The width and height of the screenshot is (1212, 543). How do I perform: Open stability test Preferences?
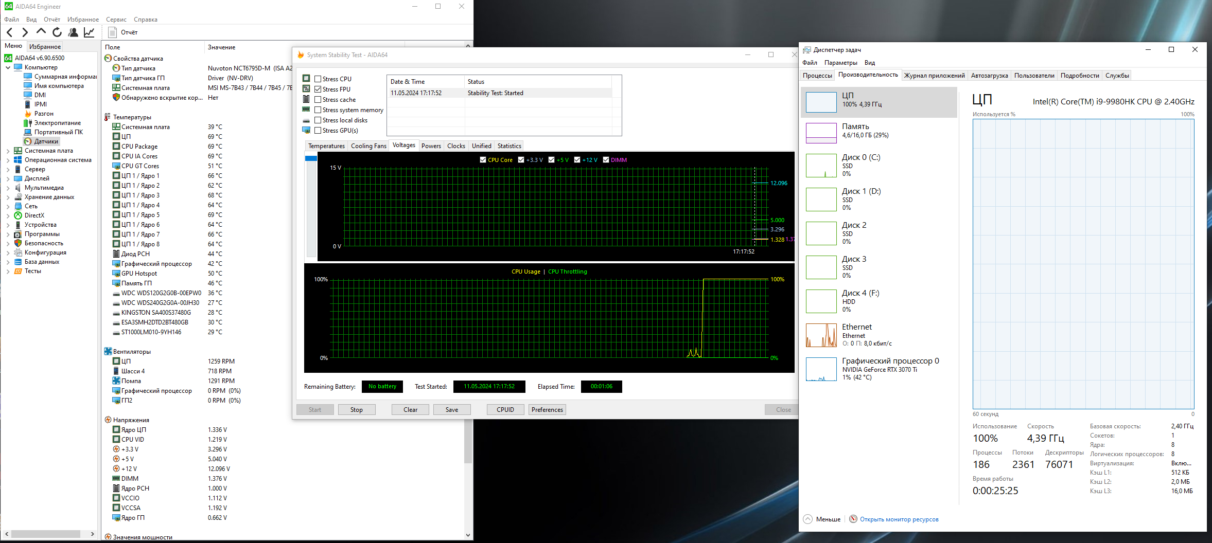point(548,410)
